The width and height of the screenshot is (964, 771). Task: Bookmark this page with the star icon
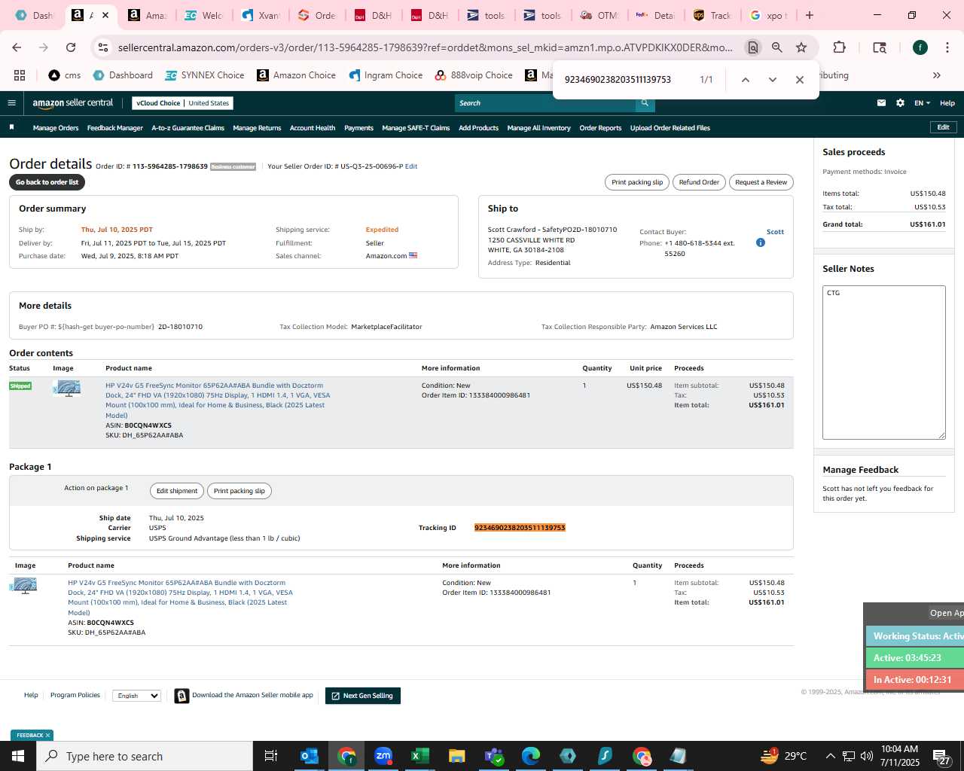(x=801, y=47)
